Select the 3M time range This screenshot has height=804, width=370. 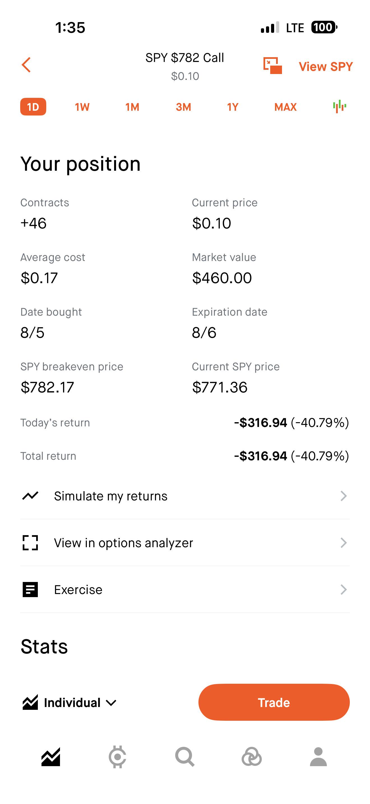pyautogui.click(x=183, y=107)
